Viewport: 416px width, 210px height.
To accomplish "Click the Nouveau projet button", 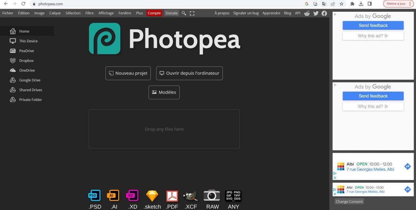I will pyautogui.click(x=128, y=73).
